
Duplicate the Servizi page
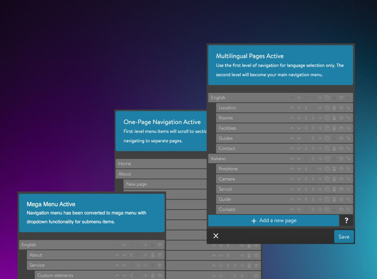coord(327,189)
